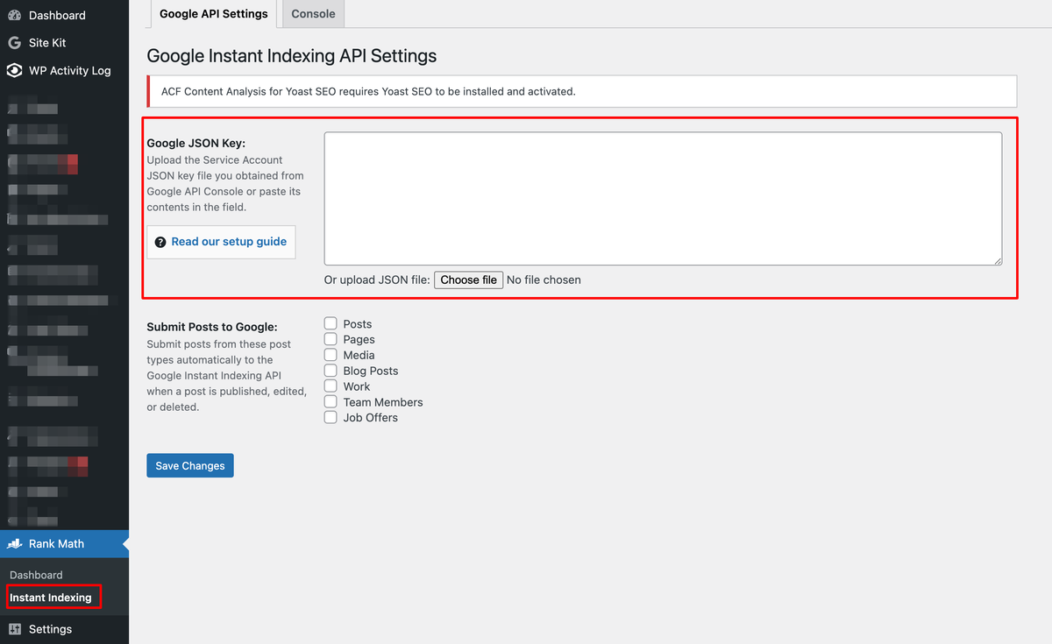Select the Google API Settings tab
This screenshot has height=644, width=1052.
214,14
